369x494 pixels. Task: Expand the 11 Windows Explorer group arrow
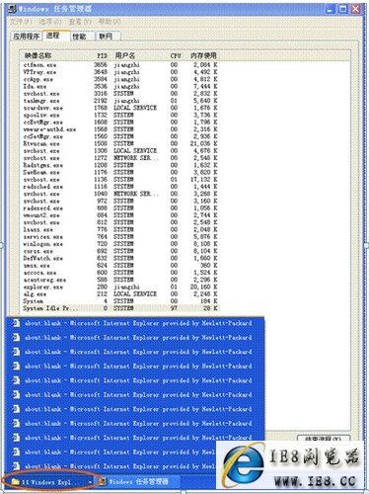tap(90, 482)
